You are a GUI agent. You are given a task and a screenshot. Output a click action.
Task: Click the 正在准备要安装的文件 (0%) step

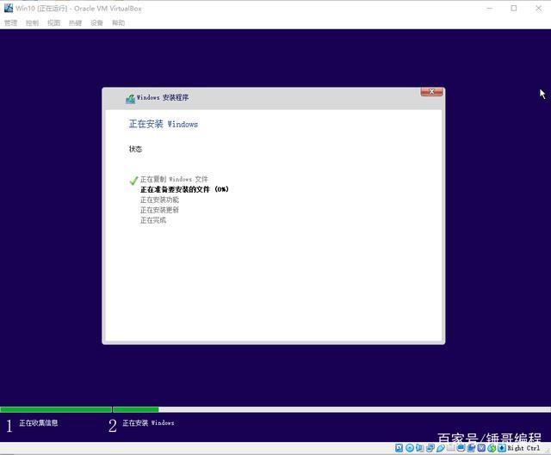pos(184,189)
